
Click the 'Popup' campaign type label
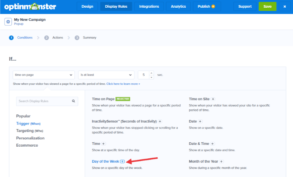pyautogui.click(x=19, y=24)
